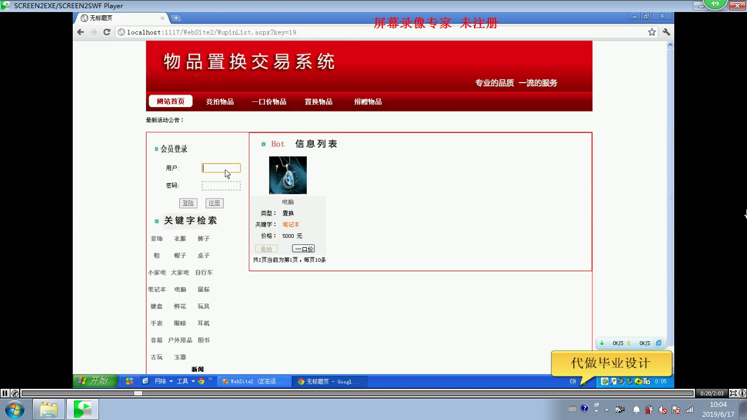The width and height of the screenshot is (747, 420).
Task: Search by keyword 小家电
Action: [x=157, y=272]
